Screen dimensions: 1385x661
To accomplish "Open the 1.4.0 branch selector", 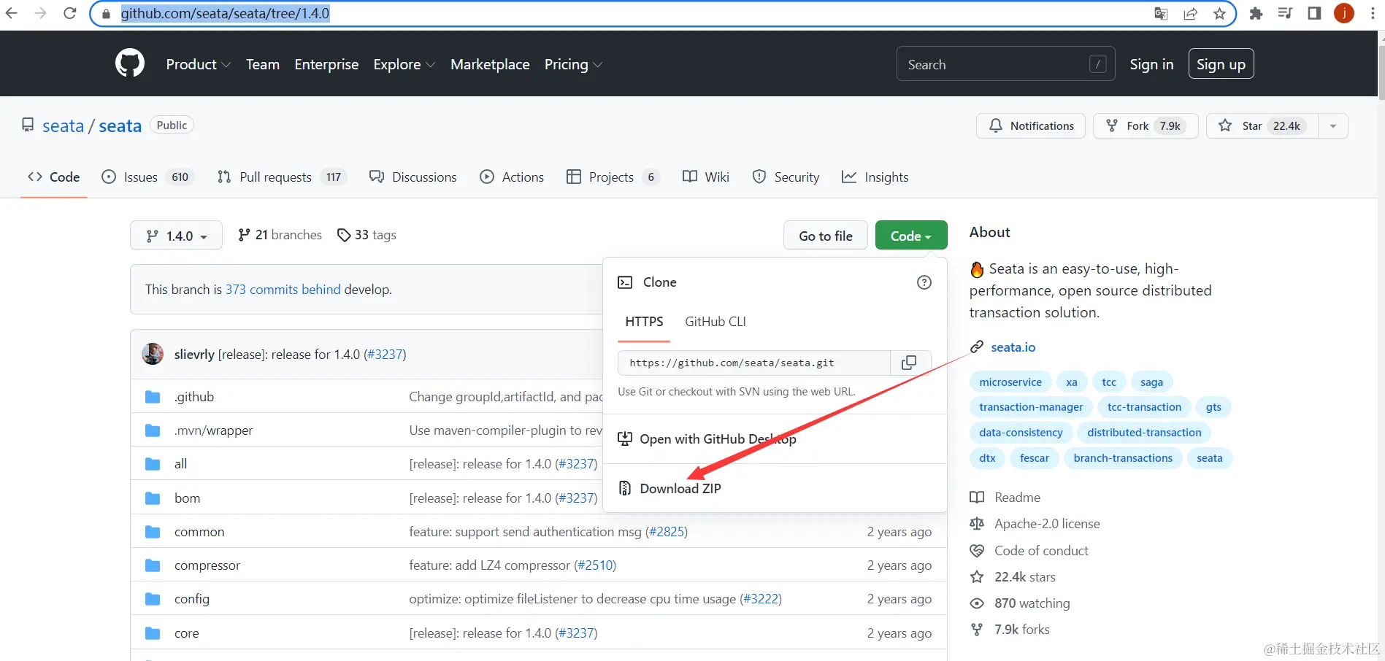I will [x=176, y=236].
